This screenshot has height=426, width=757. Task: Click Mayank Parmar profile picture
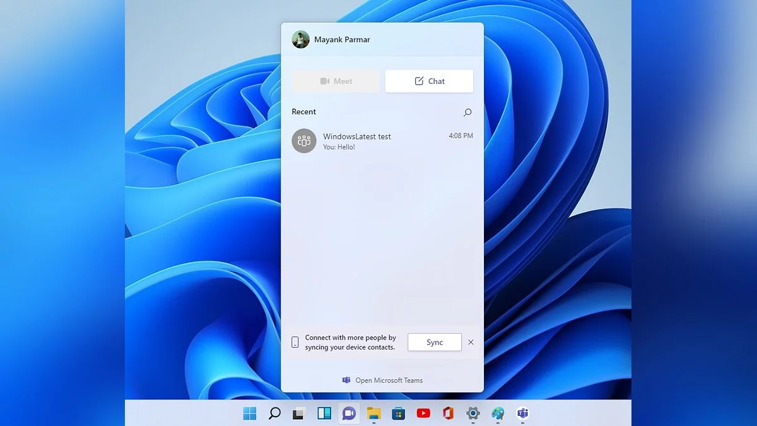(x=300, y=40)
